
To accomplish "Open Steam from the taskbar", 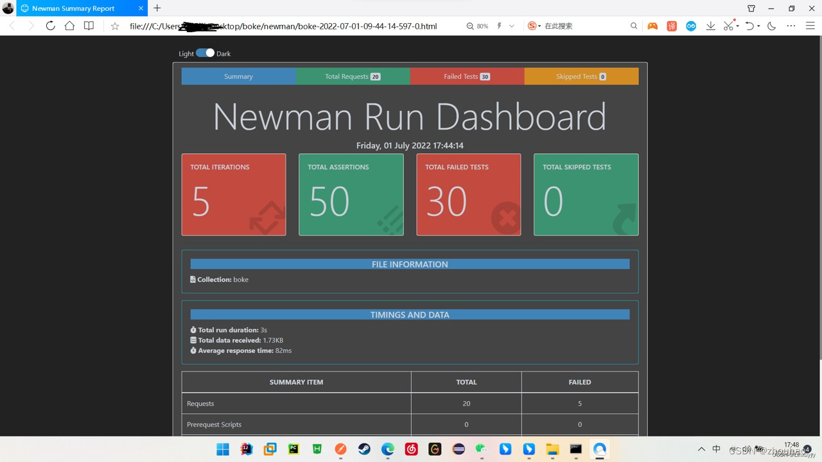I will (x=364, y=449).
